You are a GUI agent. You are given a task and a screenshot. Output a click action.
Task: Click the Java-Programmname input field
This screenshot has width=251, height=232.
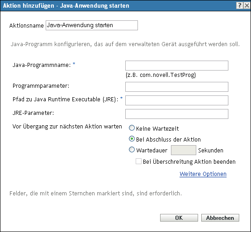point(177,66)
